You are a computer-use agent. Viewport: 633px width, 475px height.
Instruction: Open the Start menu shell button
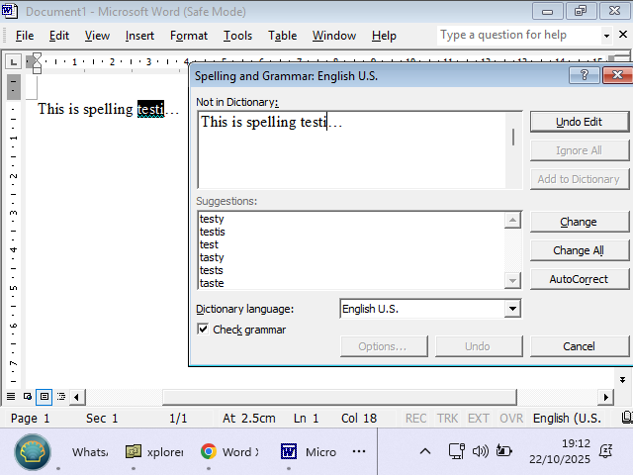pos(33,452)
